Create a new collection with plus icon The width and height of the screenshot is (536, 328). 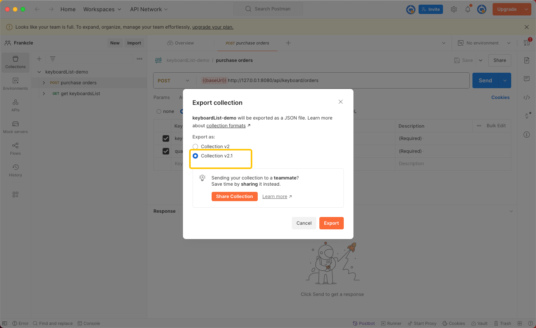(x=39, y=59)
